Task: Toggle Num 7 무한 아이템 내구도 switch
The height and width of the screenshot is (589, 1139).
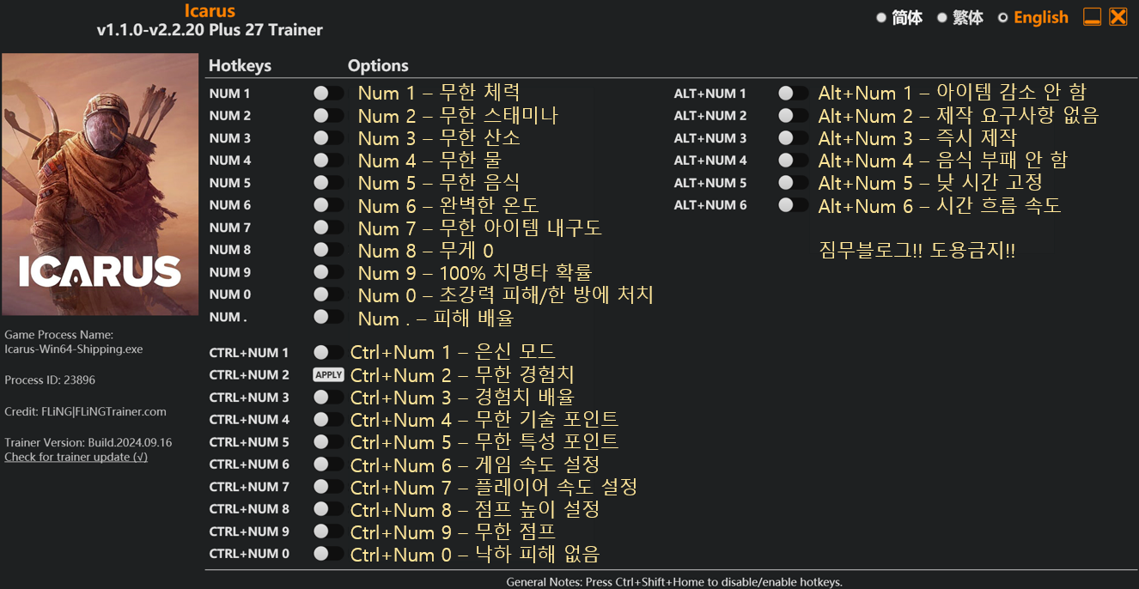Action: tap(328, 227)
